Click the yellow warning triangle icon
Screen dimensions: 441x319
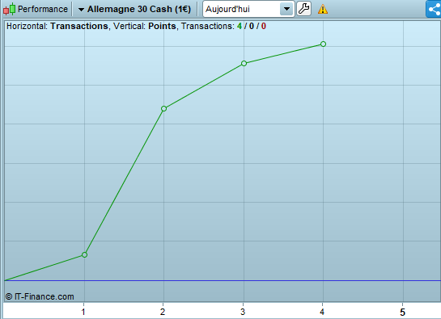323,9
